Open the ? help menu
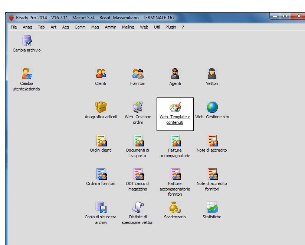The image size is (305, 245). [x=183, y=27]
